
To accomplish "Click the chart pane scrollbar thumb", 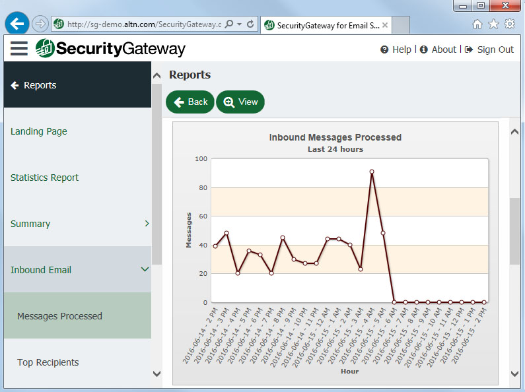I will click(514, 231).
